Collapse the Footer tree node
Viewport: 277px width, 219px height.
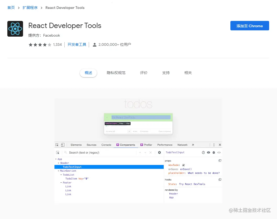[x=61, y=183]
